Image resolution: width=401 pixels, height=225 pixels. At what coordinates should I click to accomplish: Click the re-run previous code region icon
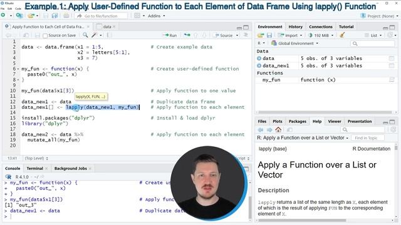point(187,35)
